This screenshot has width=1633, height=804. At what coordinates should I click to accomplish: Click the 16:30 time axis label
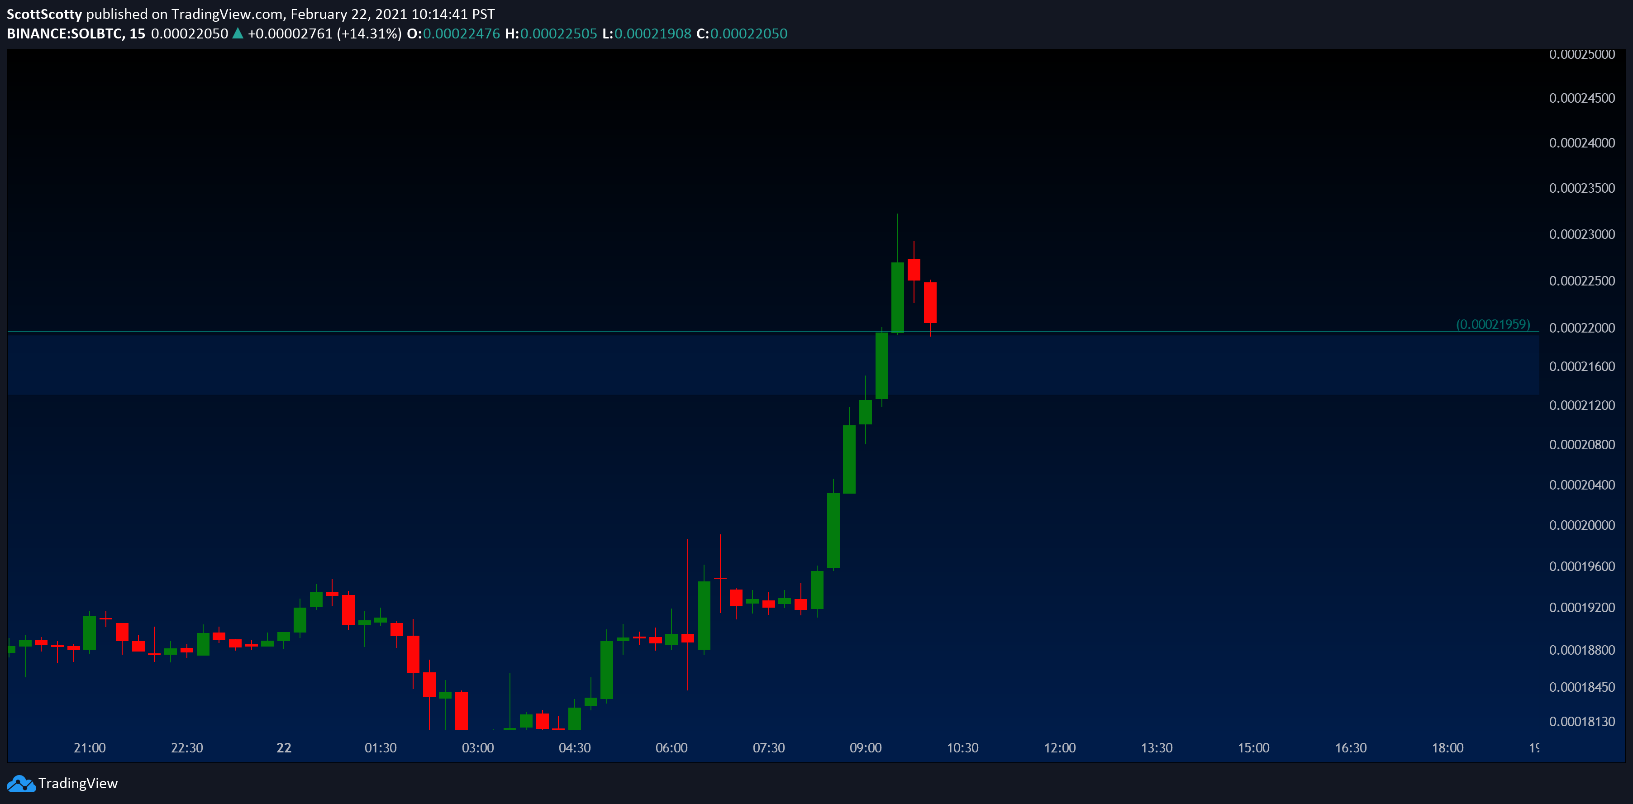click(1350, 747)
